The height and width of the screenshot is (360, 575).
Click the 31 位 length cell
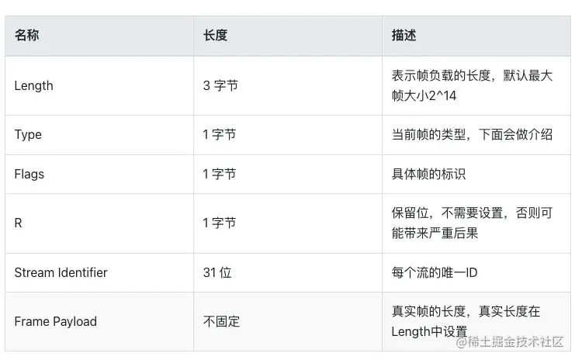[x=217, y=272]
